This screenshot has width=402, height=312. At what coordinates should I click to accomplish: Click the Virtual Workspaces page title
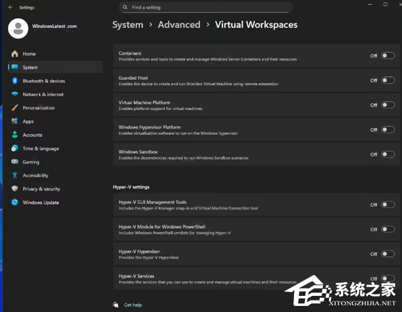[256, 25]
